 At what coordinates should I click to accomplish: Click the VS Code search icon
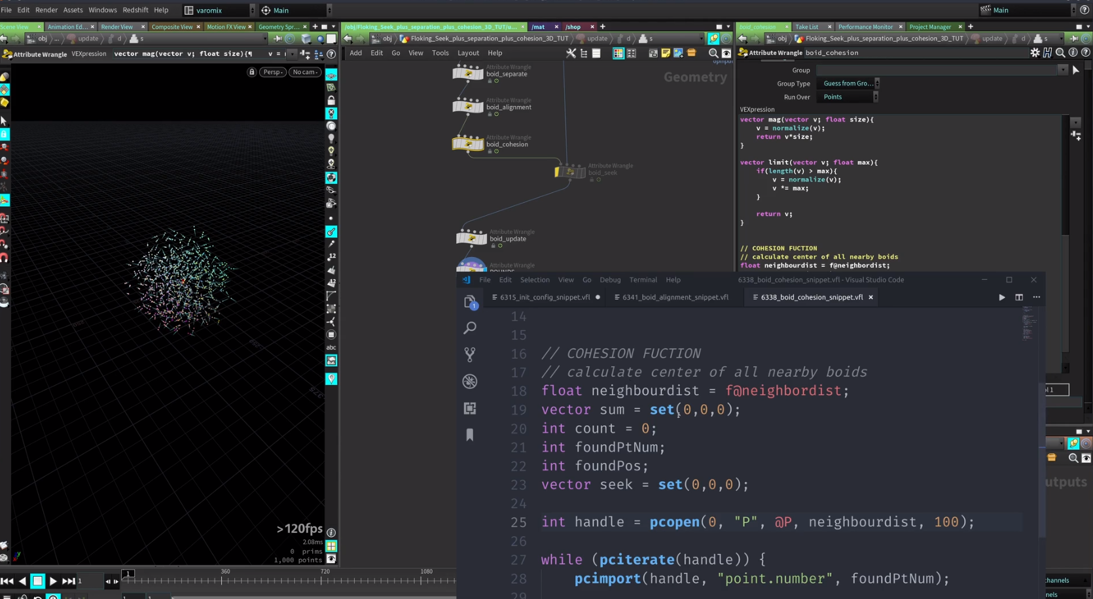point(470,328)
